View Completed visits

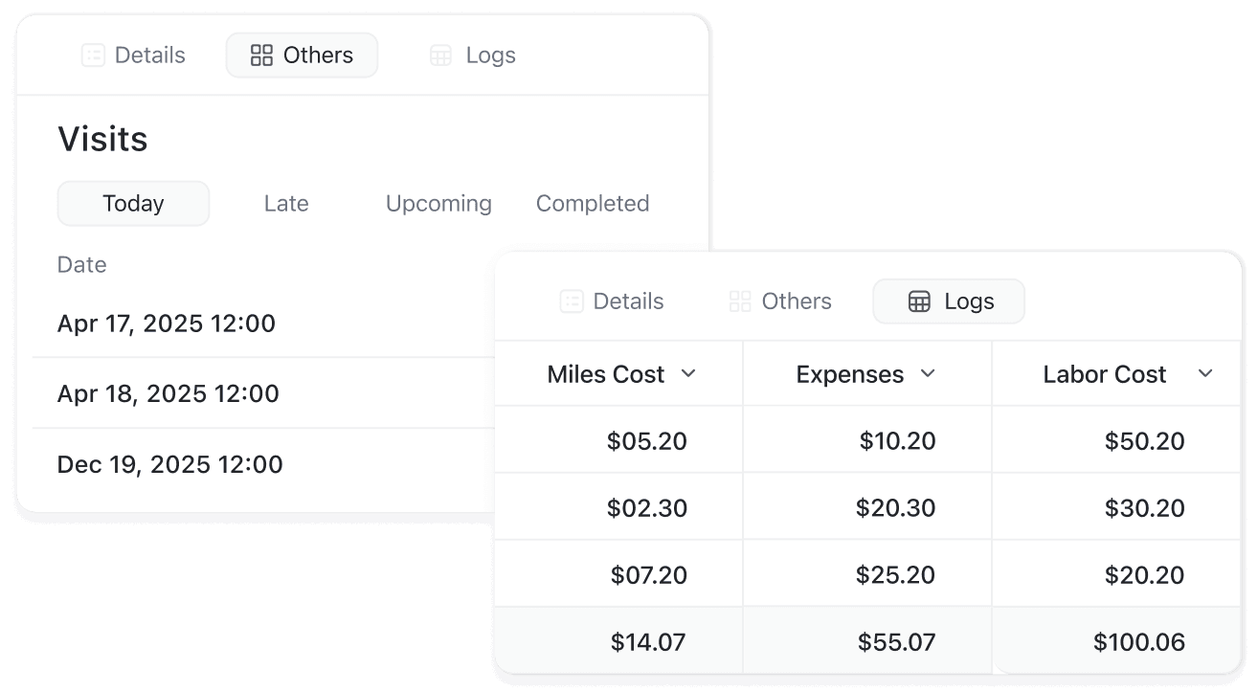(x=593, y=204)
